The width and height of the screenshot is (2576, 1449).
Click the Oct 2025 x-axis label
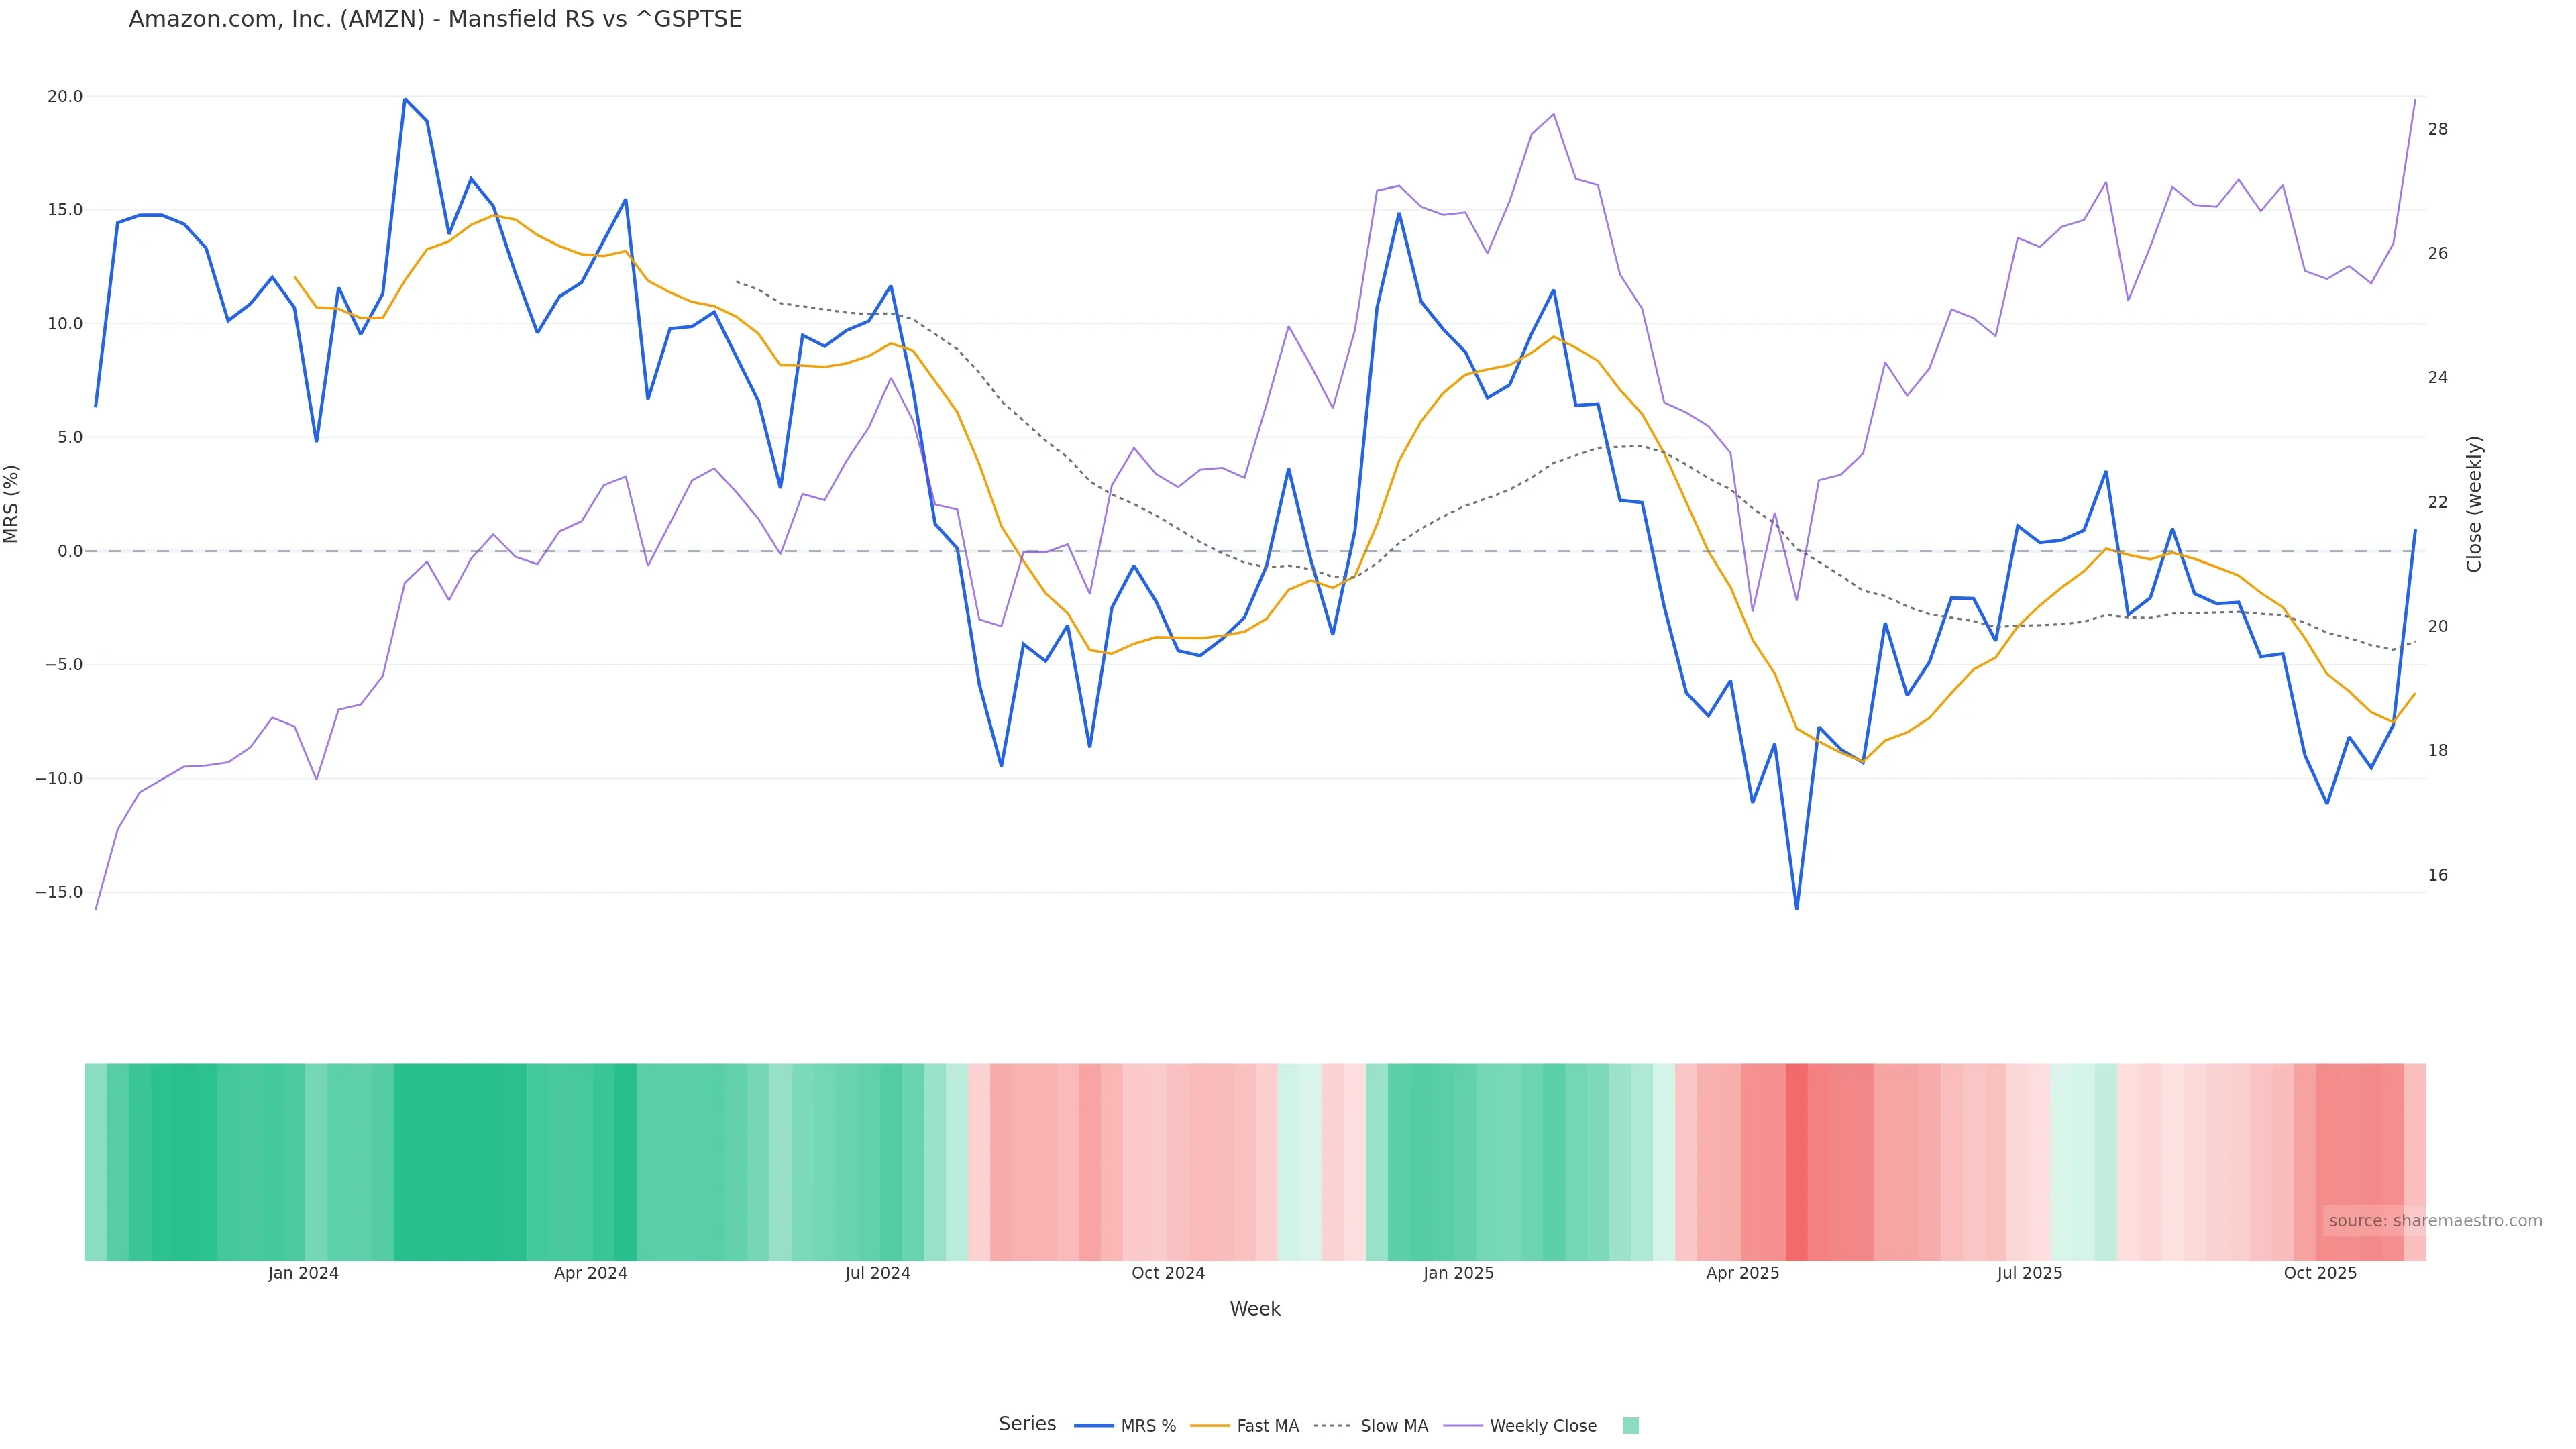pyautogui.click(x=2320, y=1274)
